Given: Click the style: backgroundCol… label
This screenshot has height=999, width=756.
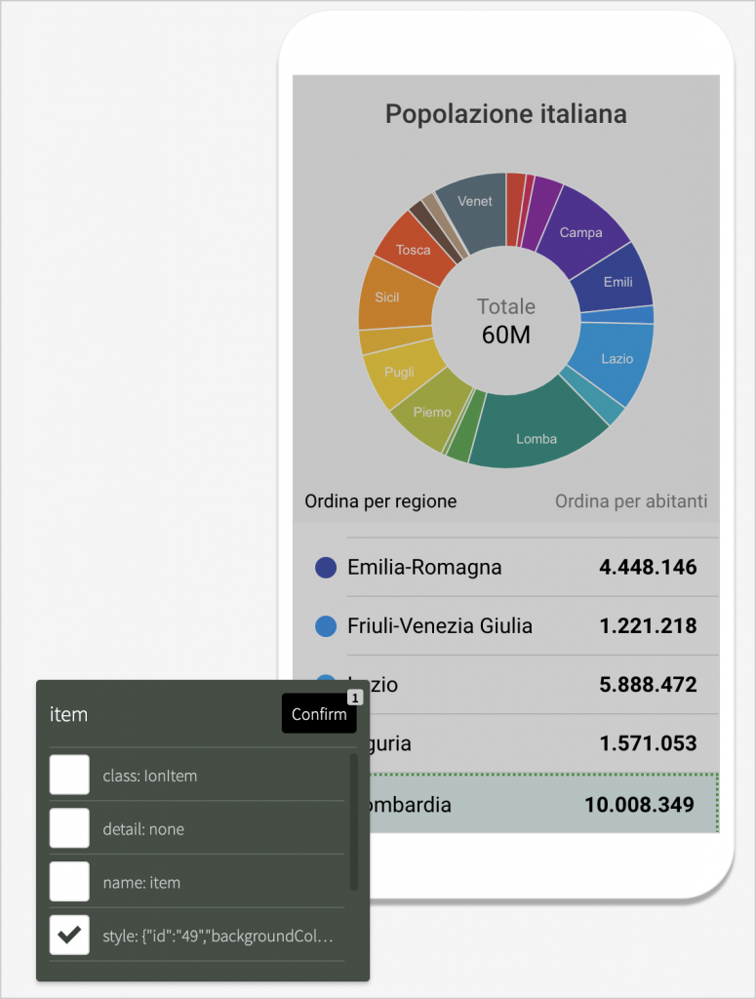Looking at the screenshot, I should point(218,936).
